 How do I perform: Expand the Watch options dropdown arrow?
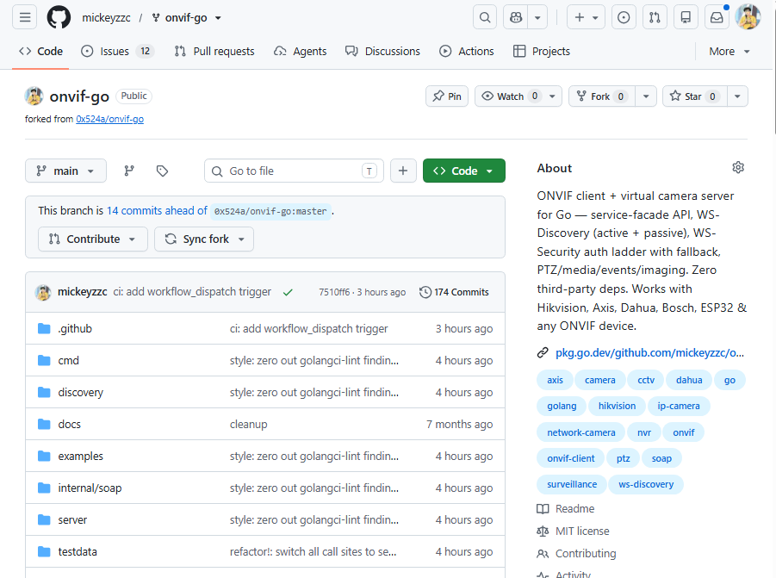pos(553,96)
